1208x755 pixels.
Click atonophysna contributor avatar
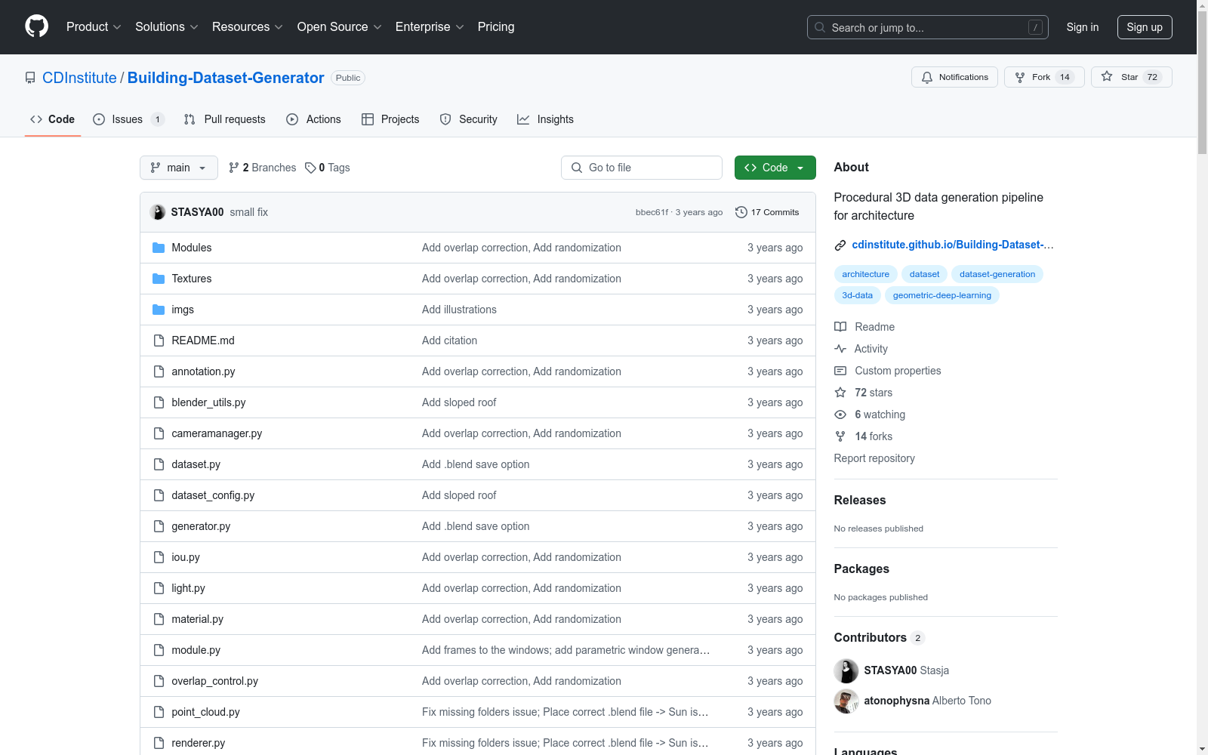pyautogui.click(x=846, y=701)
